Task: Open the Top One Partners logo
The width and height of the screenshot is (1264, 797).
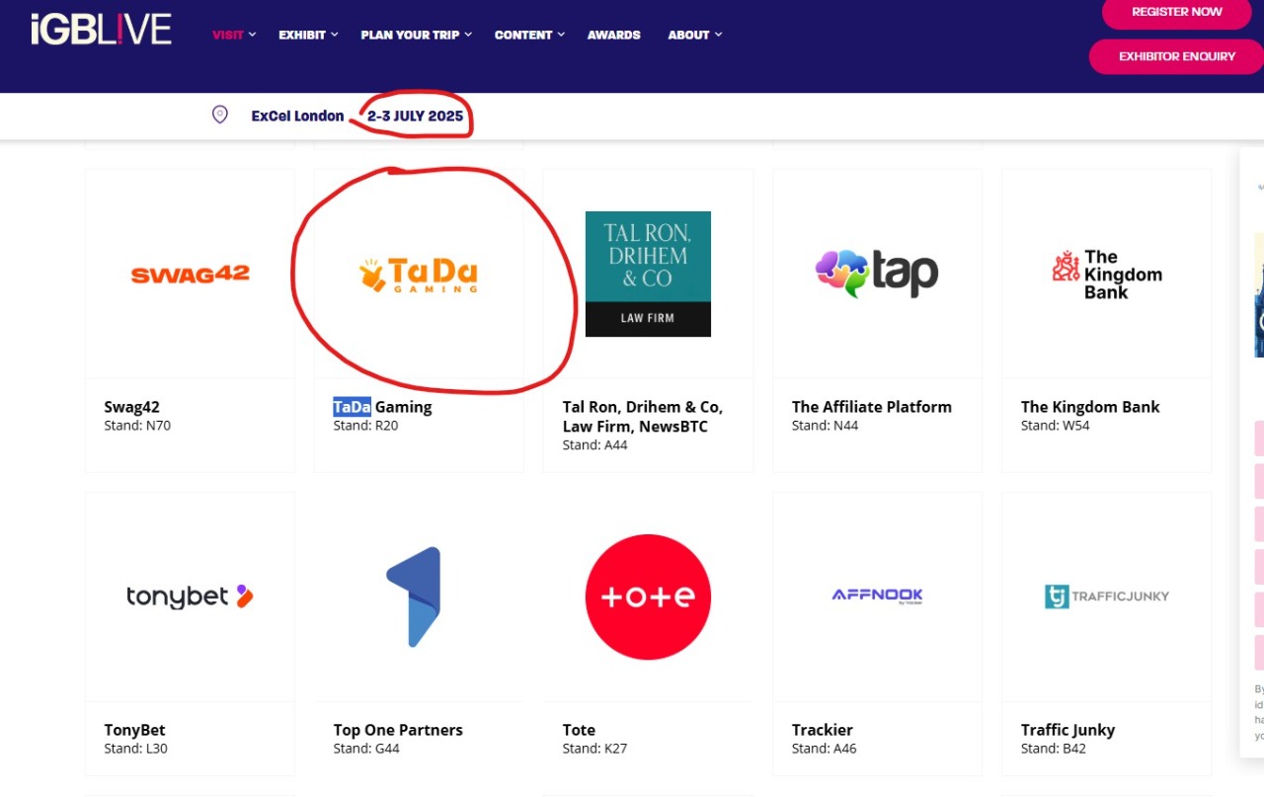Action: click(x=414, y=597)
